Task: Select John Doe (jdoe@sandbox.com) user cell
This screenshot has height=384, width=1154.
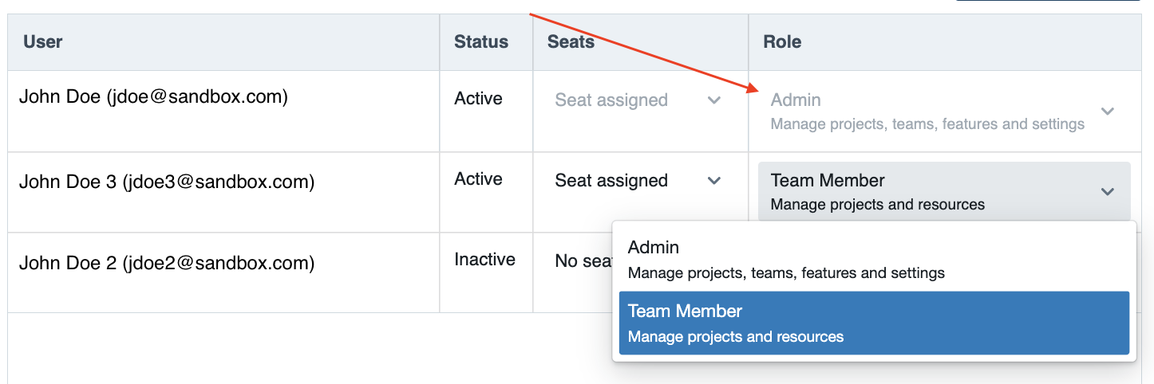Action: [153, 97]
